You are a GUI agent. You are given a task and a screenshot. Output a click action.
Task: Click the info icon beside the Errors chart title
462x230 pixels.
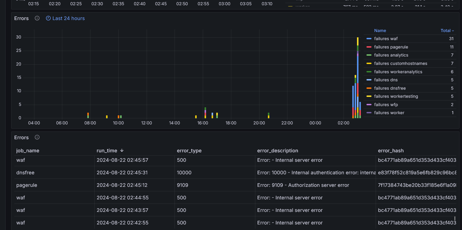[x=37, y=18]
